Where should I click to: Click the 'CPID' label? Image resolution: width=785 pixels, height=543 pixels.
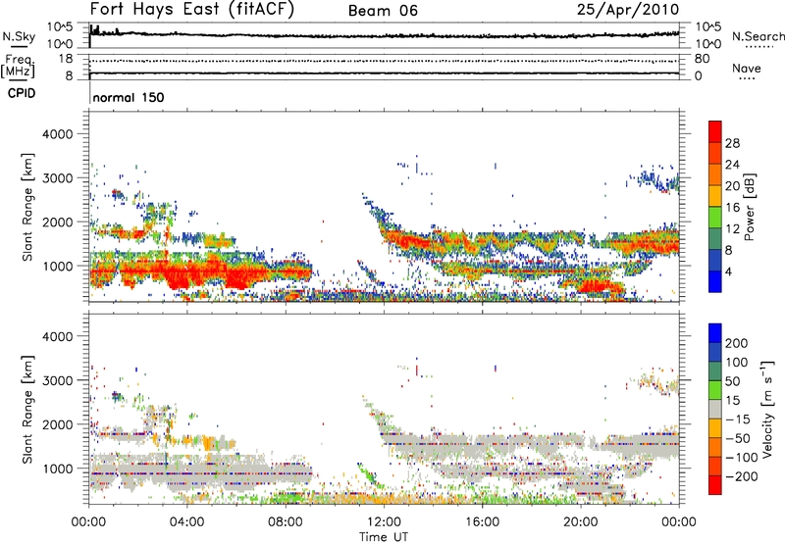click(x=22, y=93)
